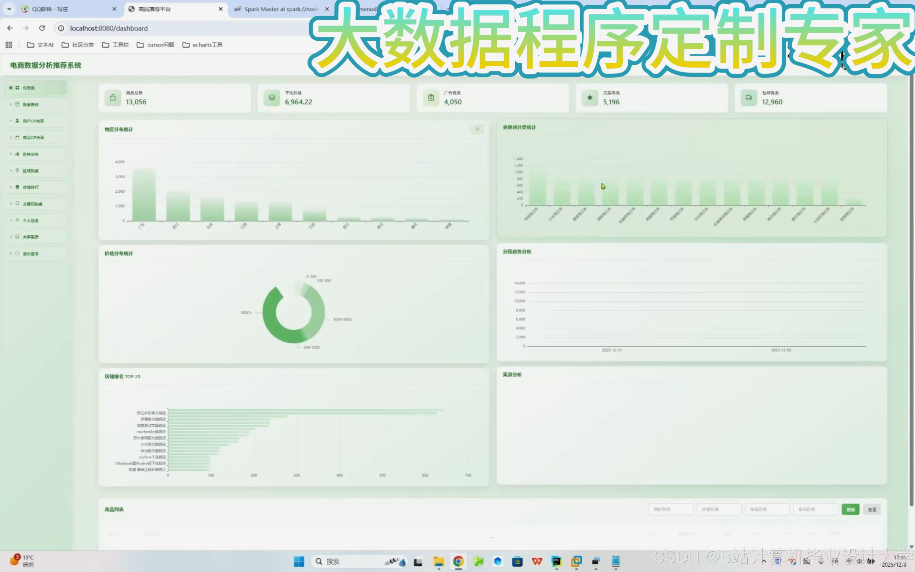Image resolution: width=915 pixels, height=572 pixels.
Task: Open the 区域热度 map view
Action: click(30, 170)
